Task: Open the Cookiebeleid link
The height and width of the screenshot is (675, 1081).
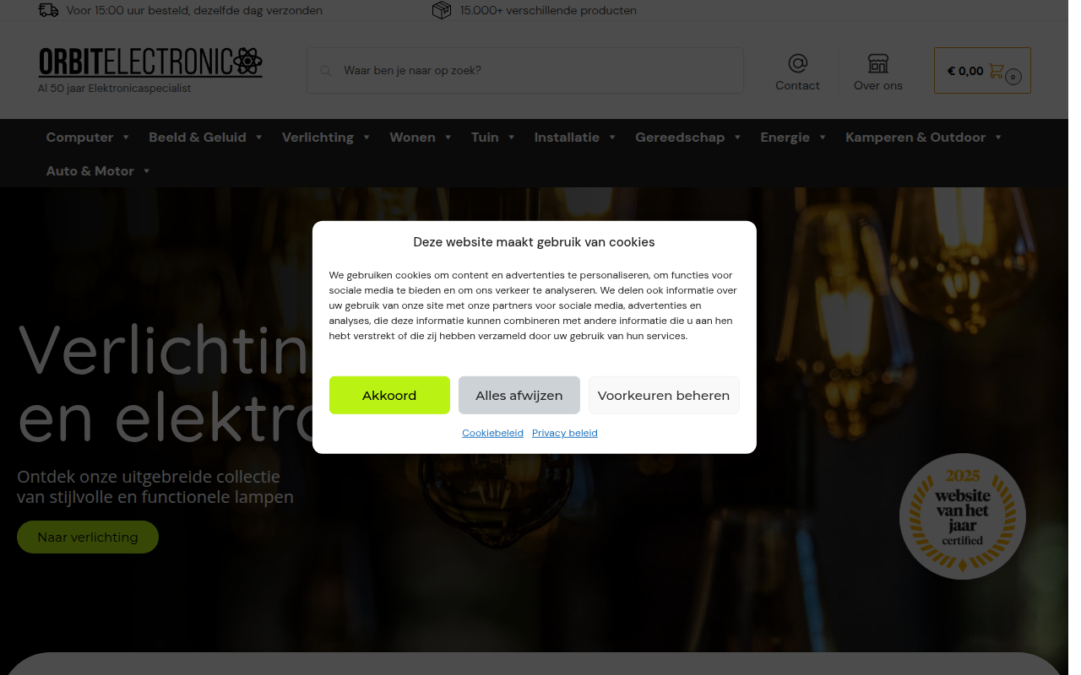Action: point(492,433)
